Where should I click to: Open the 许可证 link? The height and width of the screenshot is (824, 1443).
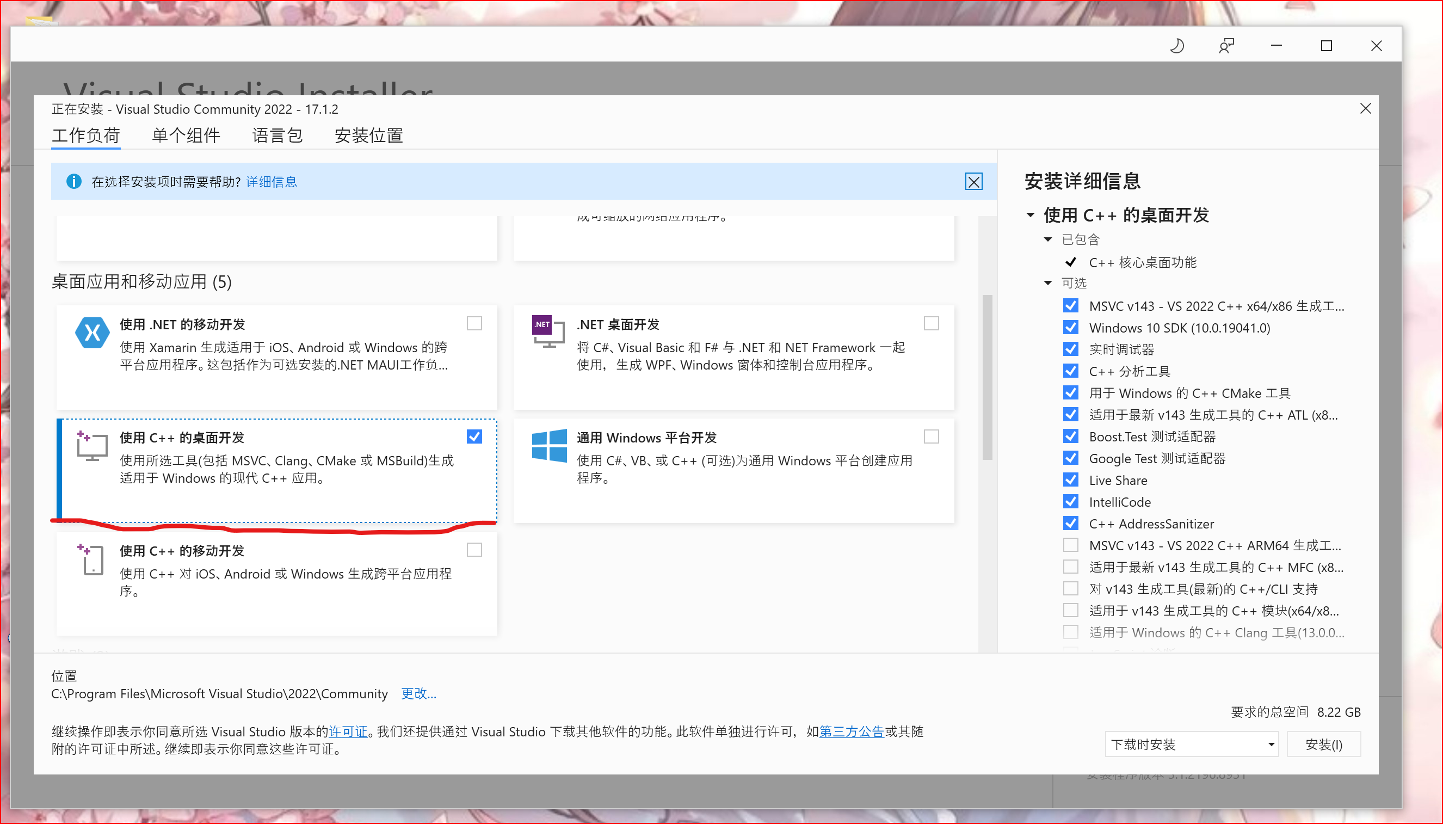348,732
